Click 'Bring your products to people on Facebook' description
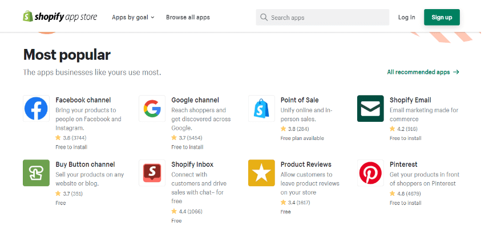 (88, 119)
